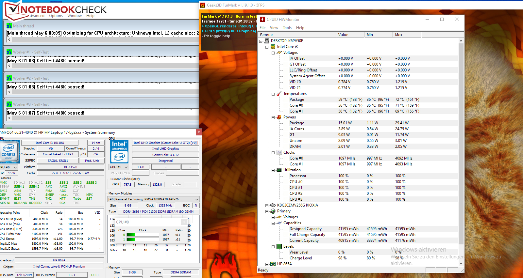The image size is (523, 278).
Task: Click the Voltages lightning icon under Primary battery
Action: (279, 217)
